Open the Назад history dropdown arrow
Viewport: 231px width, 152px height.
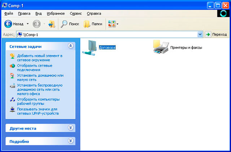pos(27,24)
